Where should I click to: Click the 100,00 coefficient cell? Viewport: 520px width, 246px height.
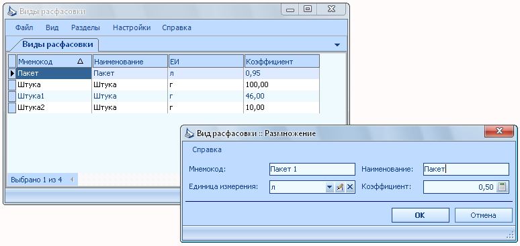282,84
